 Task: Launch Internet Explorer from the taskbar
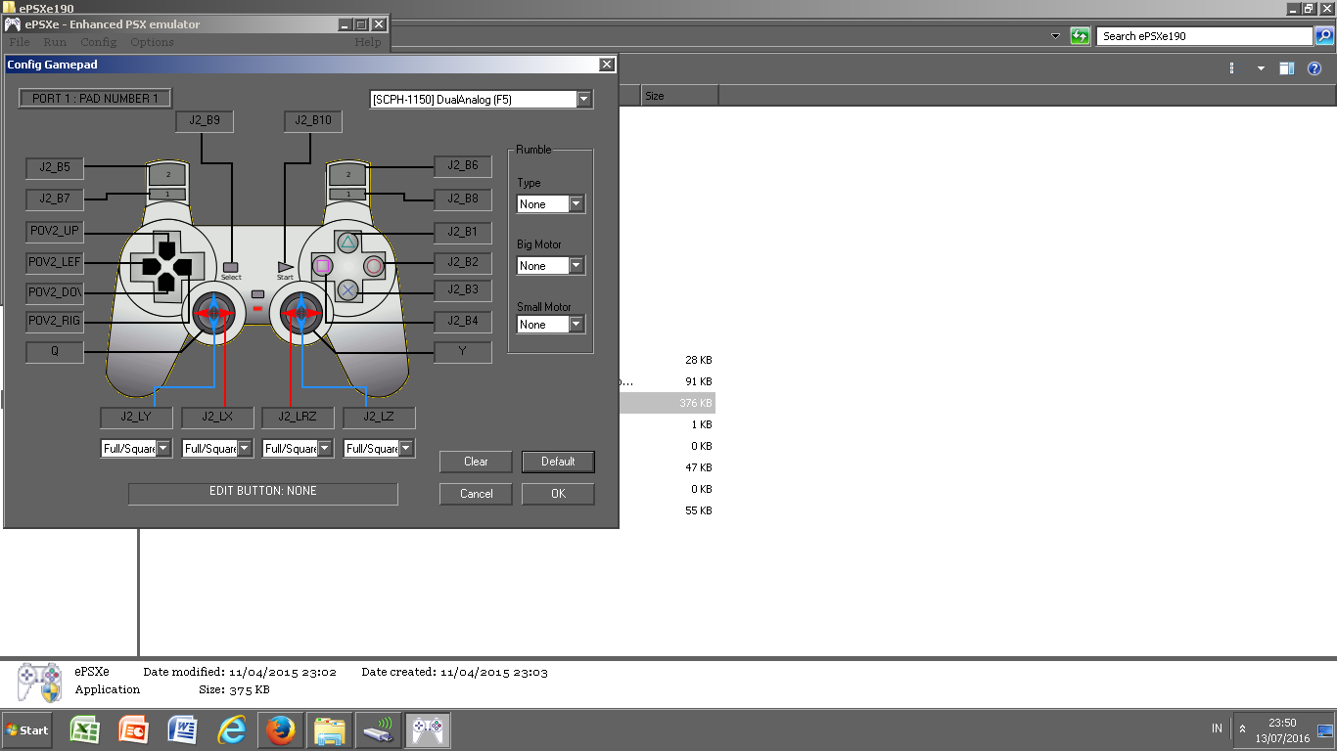click(232, 729)
